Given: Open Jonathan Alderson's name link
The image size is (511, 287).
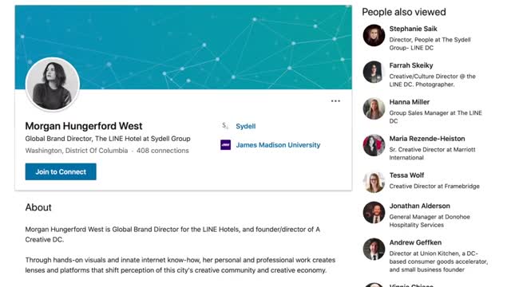Looking at the screenshot, I should coord(419,206).
